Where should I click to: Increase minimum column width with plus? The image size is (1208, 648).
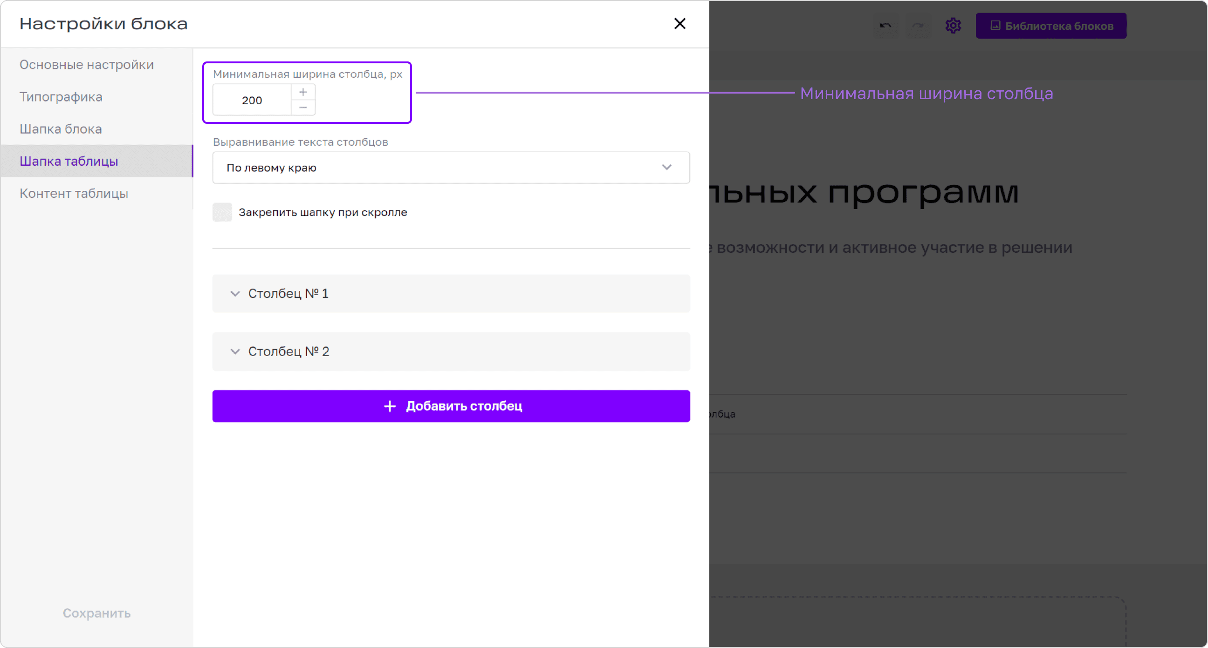pos(303,92)
